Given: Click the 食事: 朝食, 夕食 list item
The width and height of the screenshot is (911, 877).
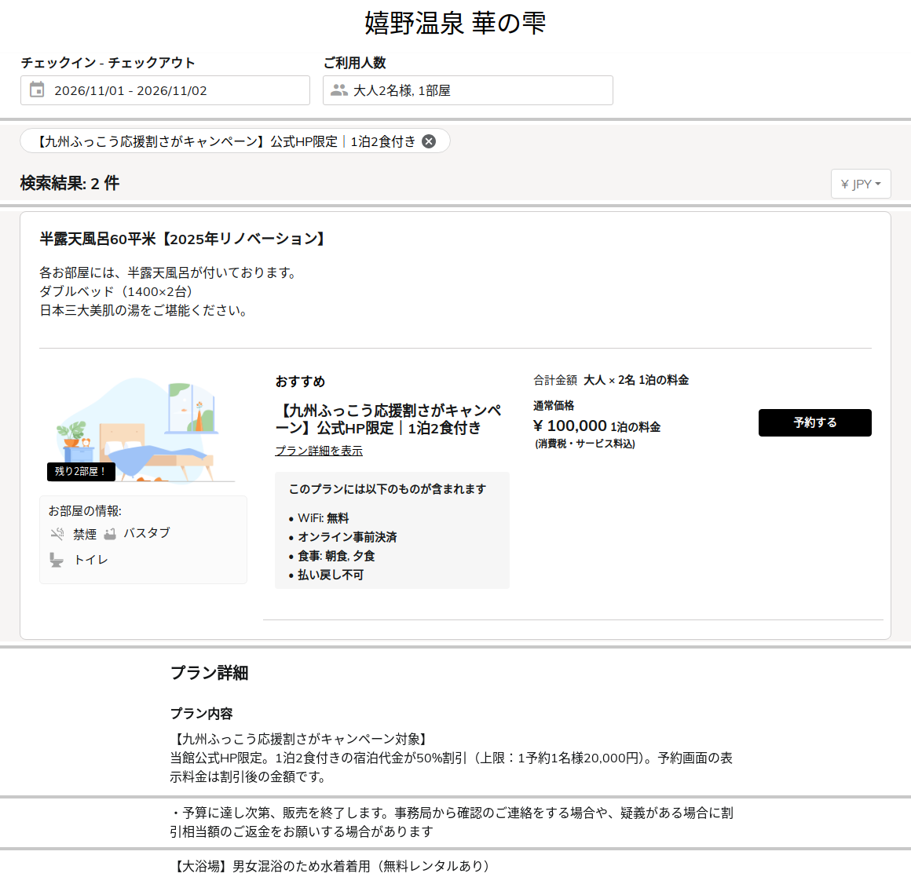Looking at the screenshot, I should [336, 556].
